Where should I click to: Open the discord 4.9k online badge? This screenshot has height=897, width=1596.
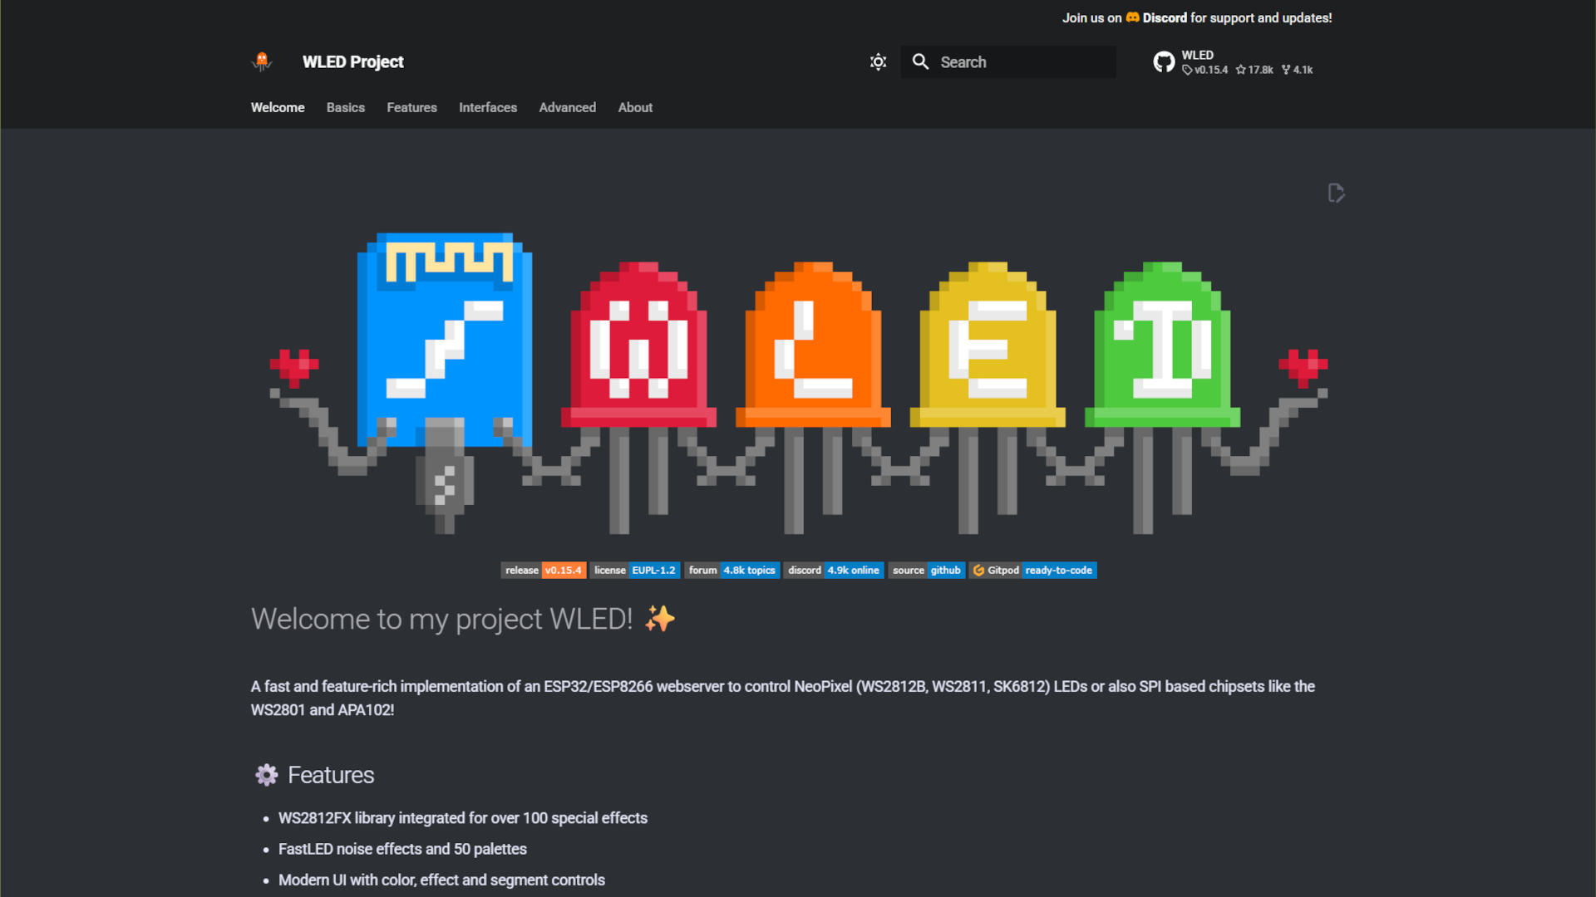834,571
